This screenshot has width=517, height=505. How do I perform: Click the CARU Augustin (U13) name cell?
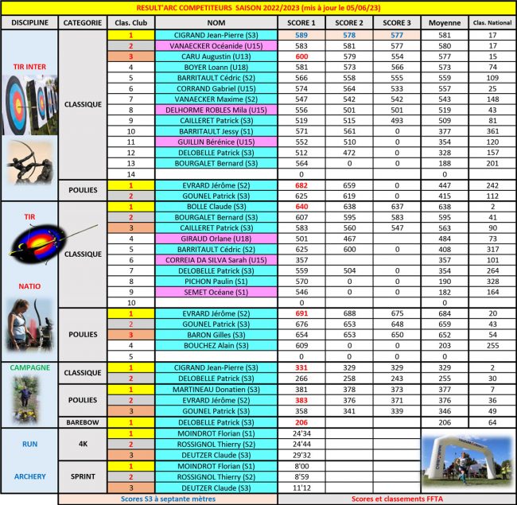pyautogui.click(x=216, y=56)
